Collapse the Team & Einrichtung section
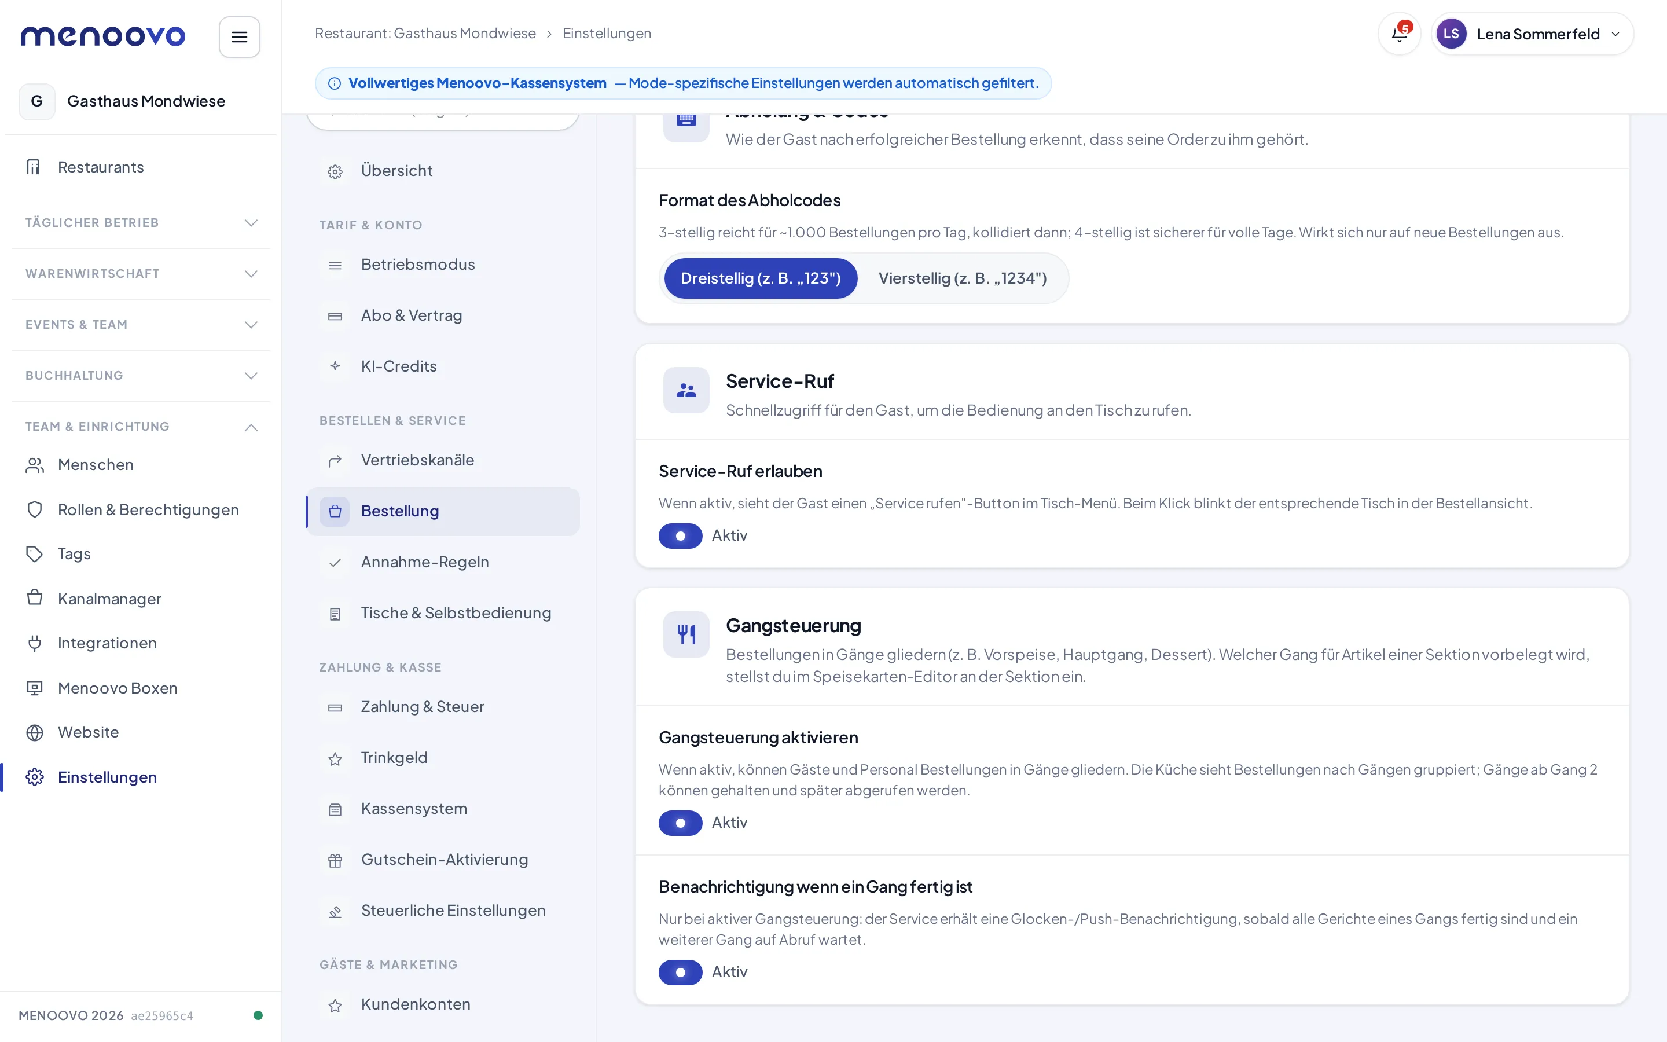 pyautogui.click(x=141, y=427)
